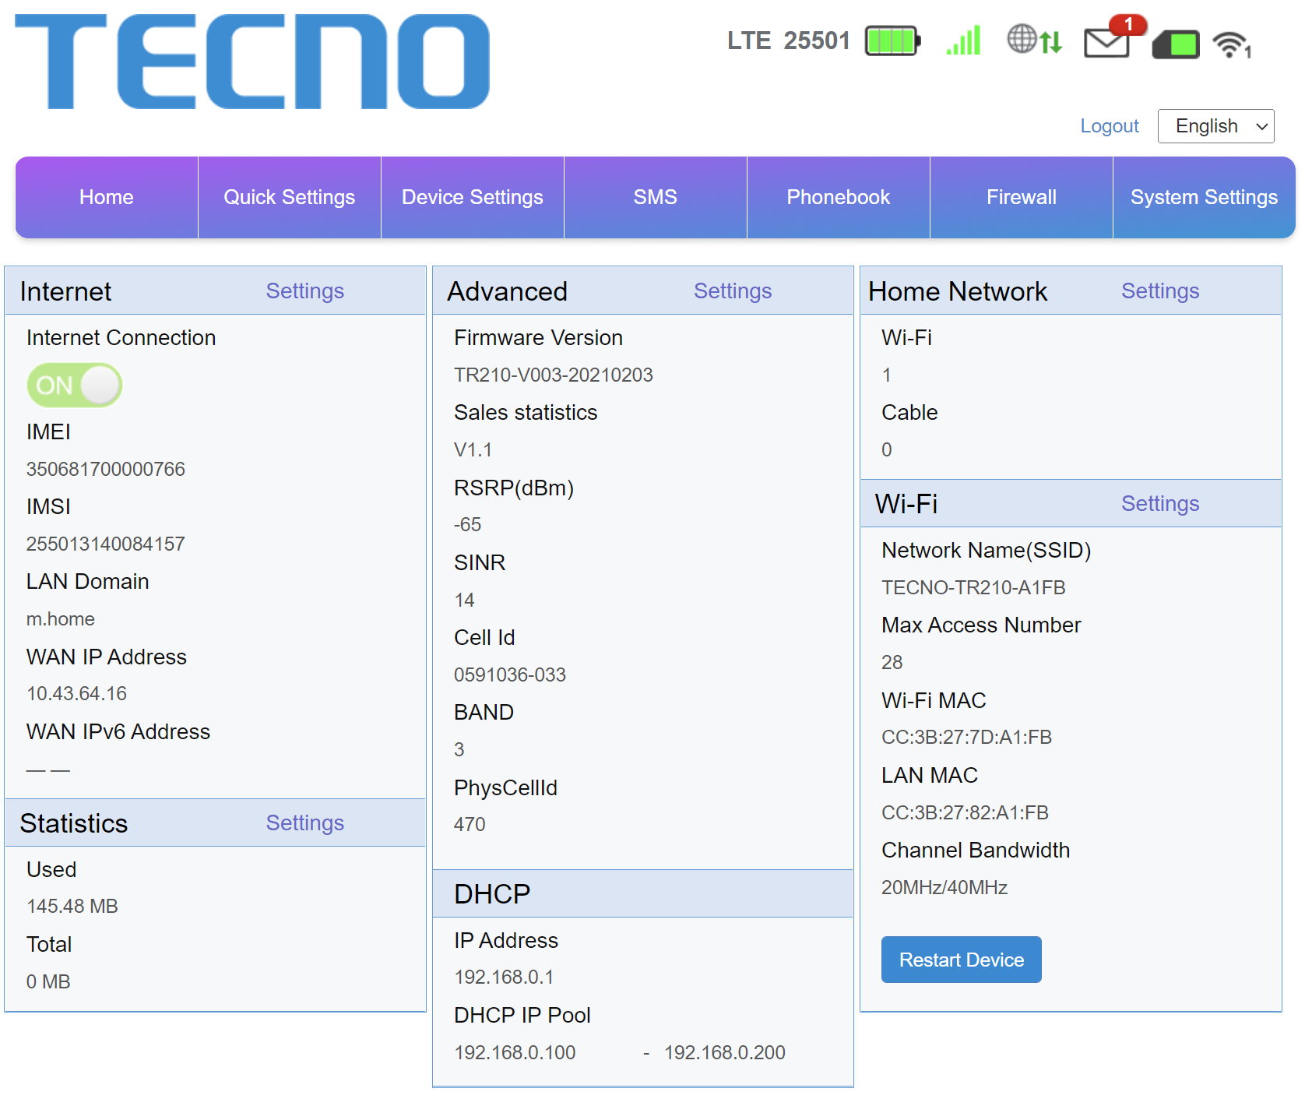Select Wi-Fi MAC CC:3B:27:7D:A1:FB

[967, 738]
